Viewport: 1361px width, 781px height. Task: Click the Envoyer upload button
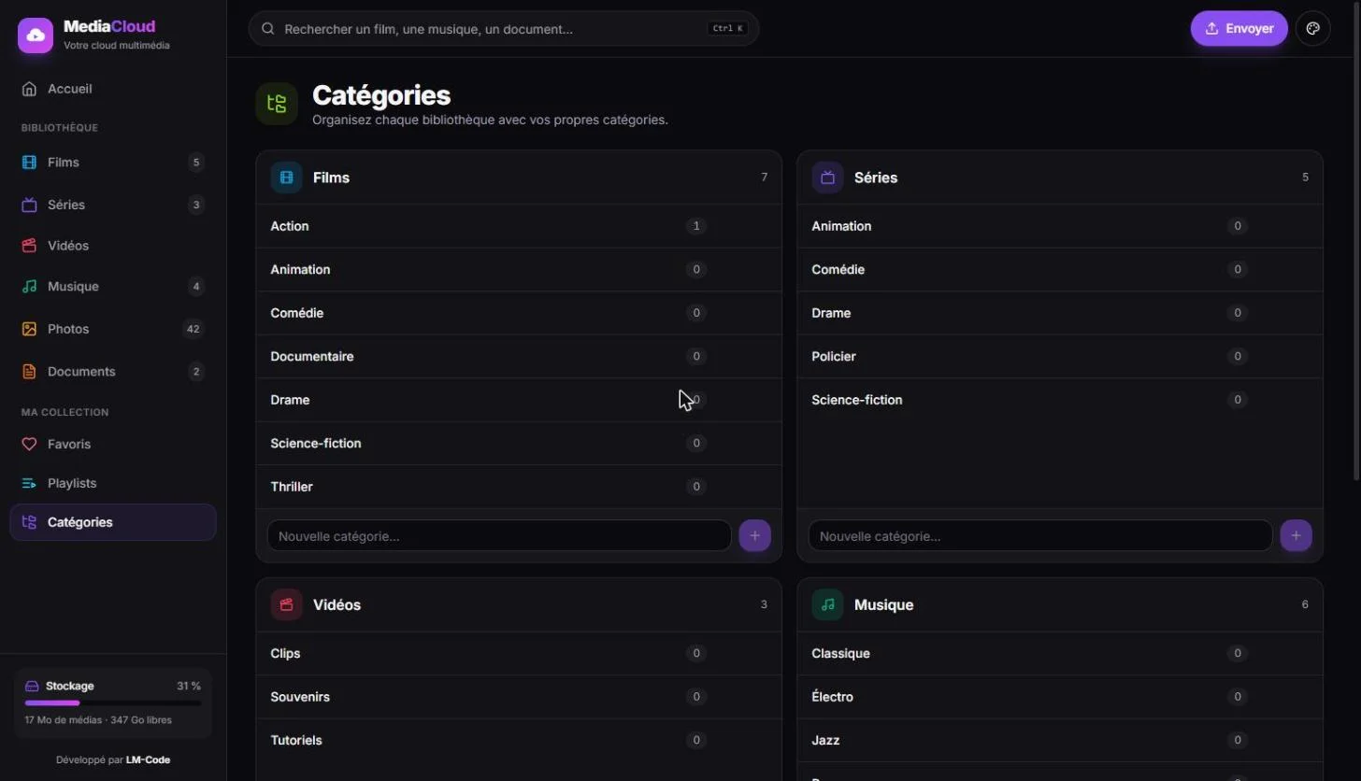[1239, 28]
